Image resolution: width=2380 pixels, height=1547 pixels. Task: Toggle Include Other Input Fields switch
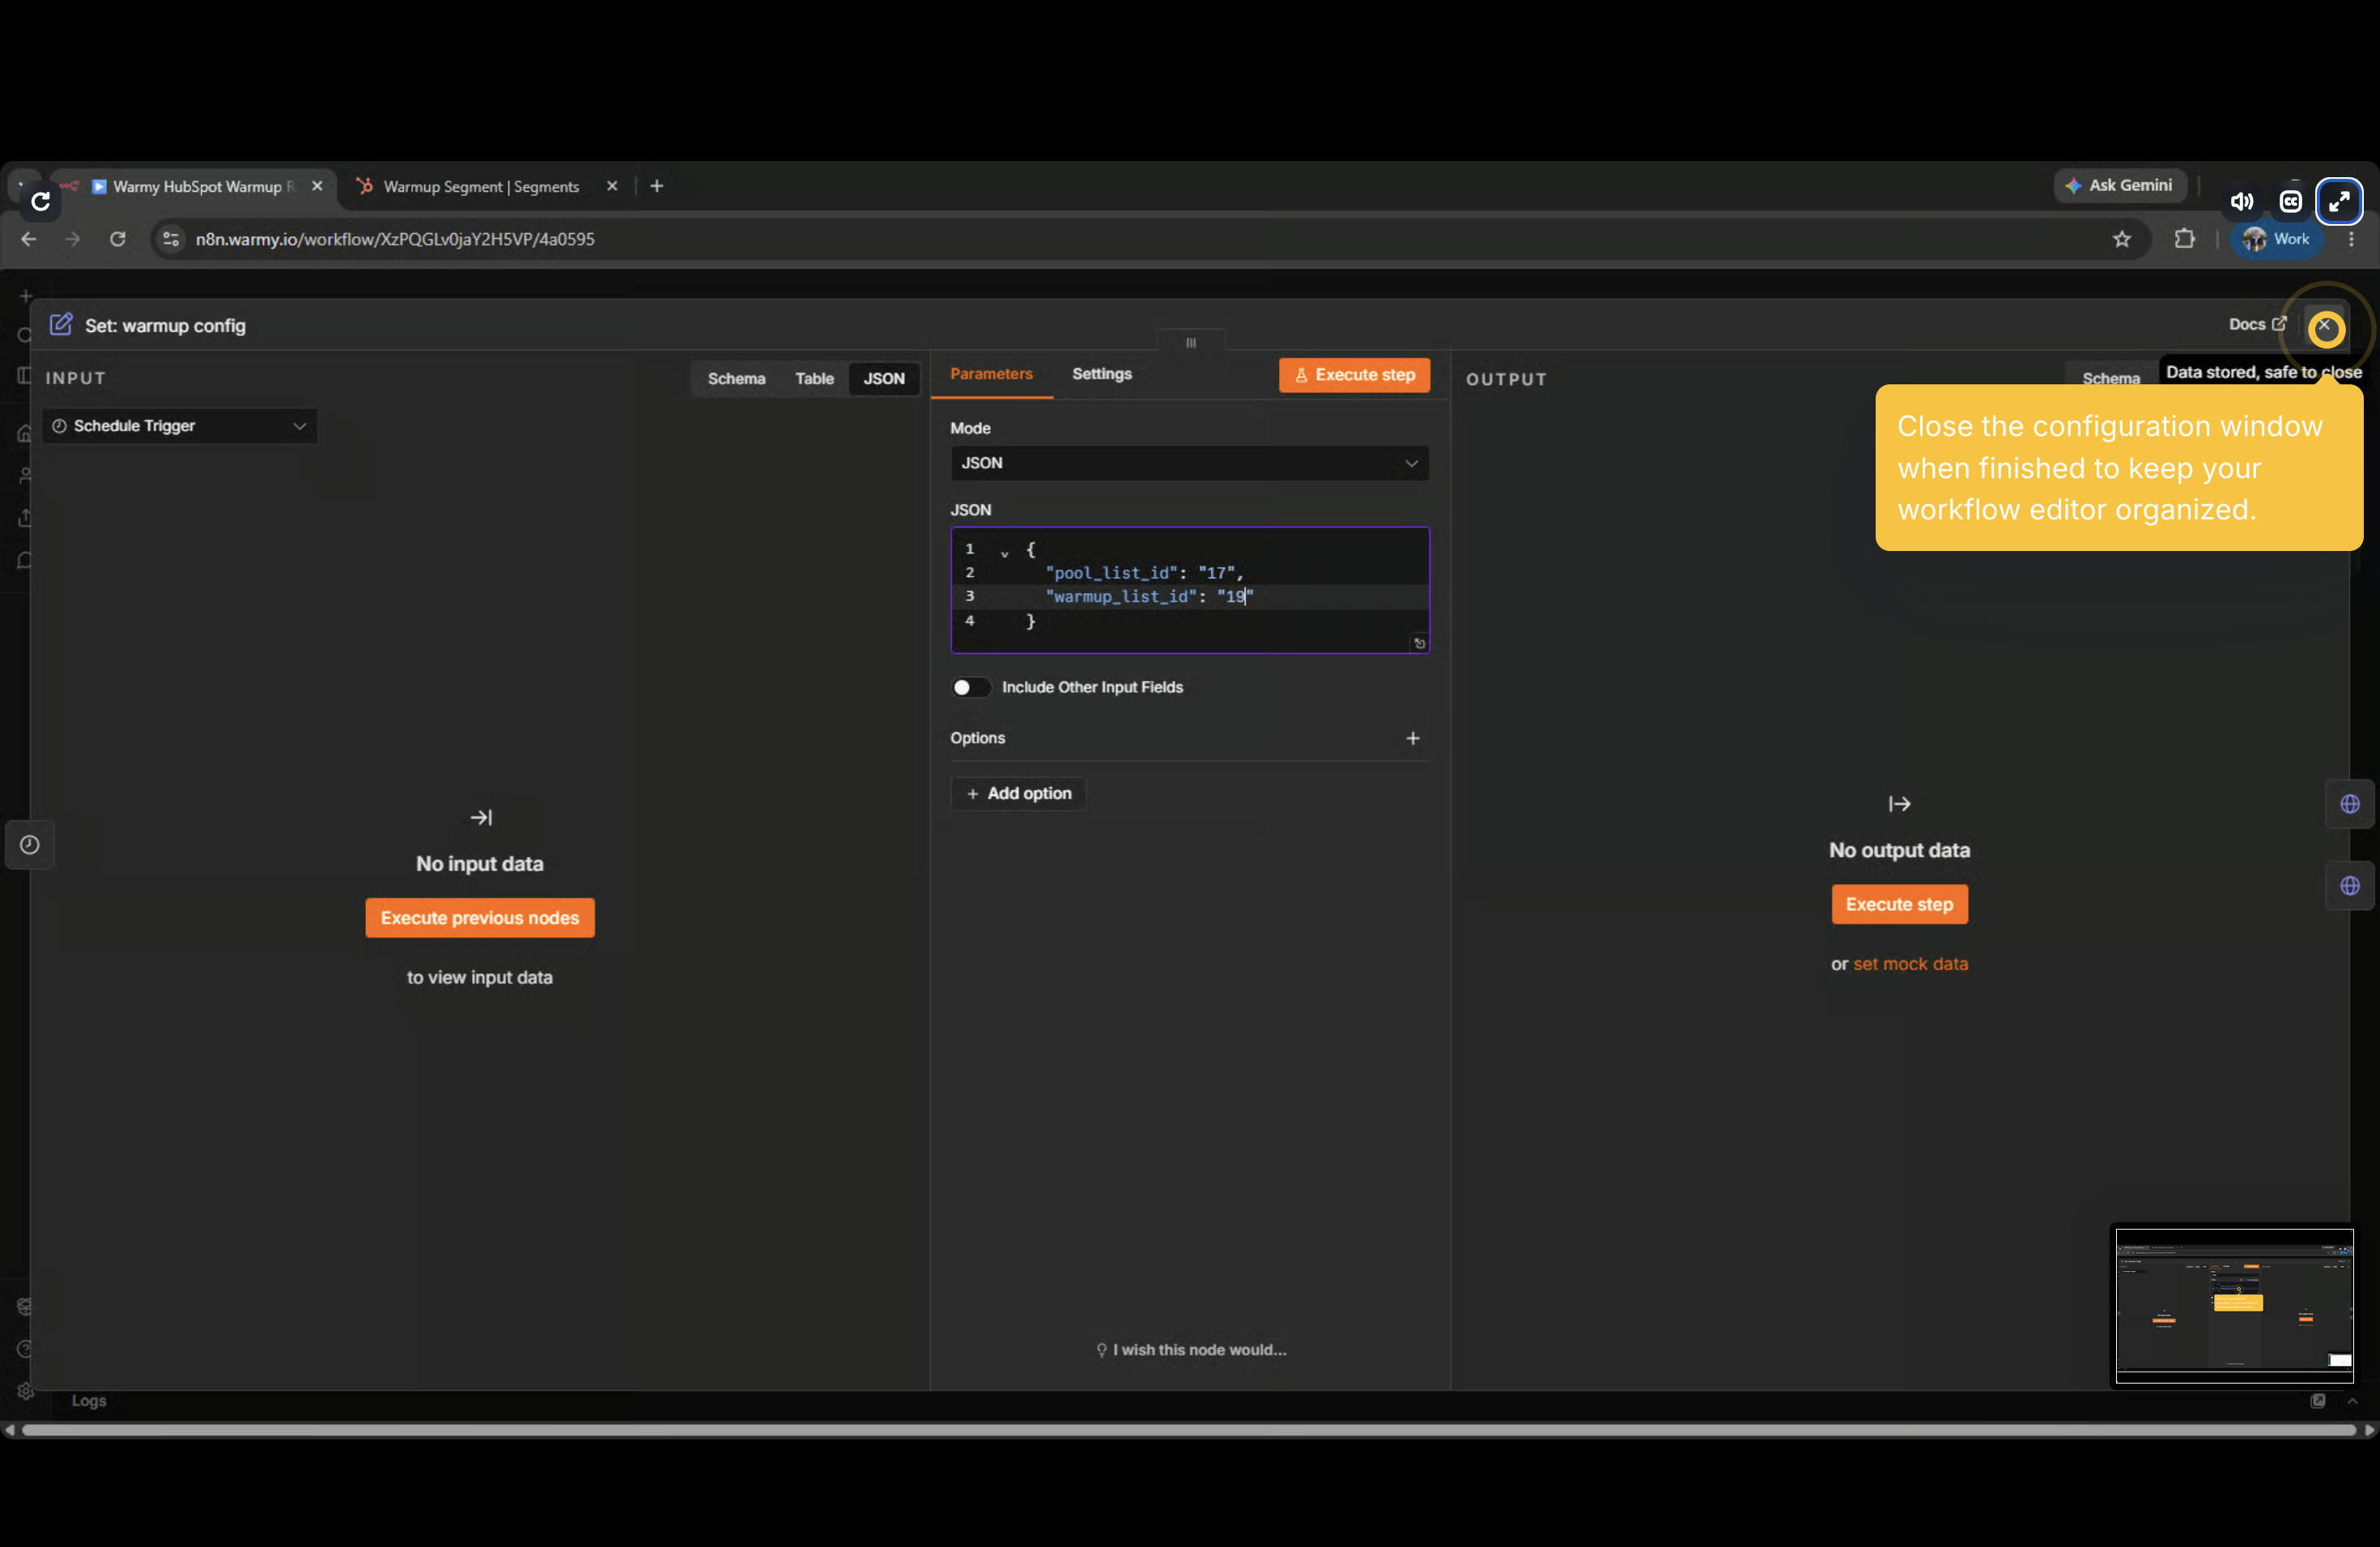(x=969, y=688)
